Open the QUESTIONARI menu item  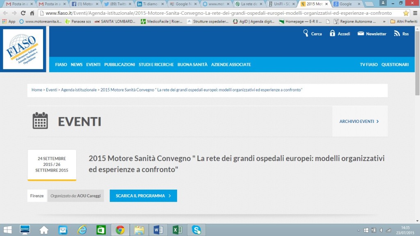pyautogui.click(x=395, y=64)
